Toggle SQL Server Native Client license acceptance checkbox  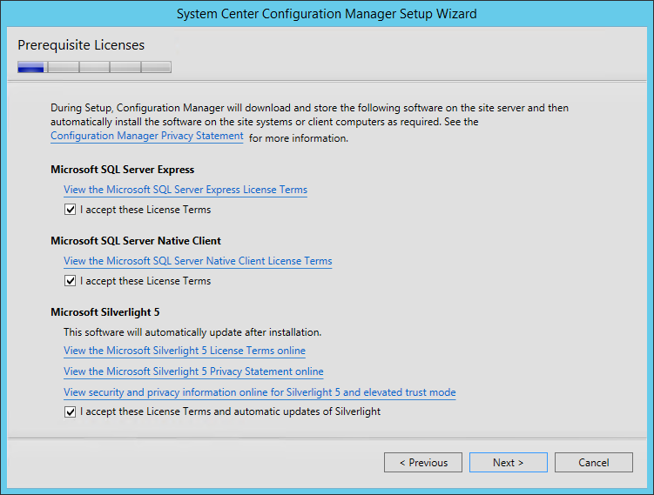[70, 280]
